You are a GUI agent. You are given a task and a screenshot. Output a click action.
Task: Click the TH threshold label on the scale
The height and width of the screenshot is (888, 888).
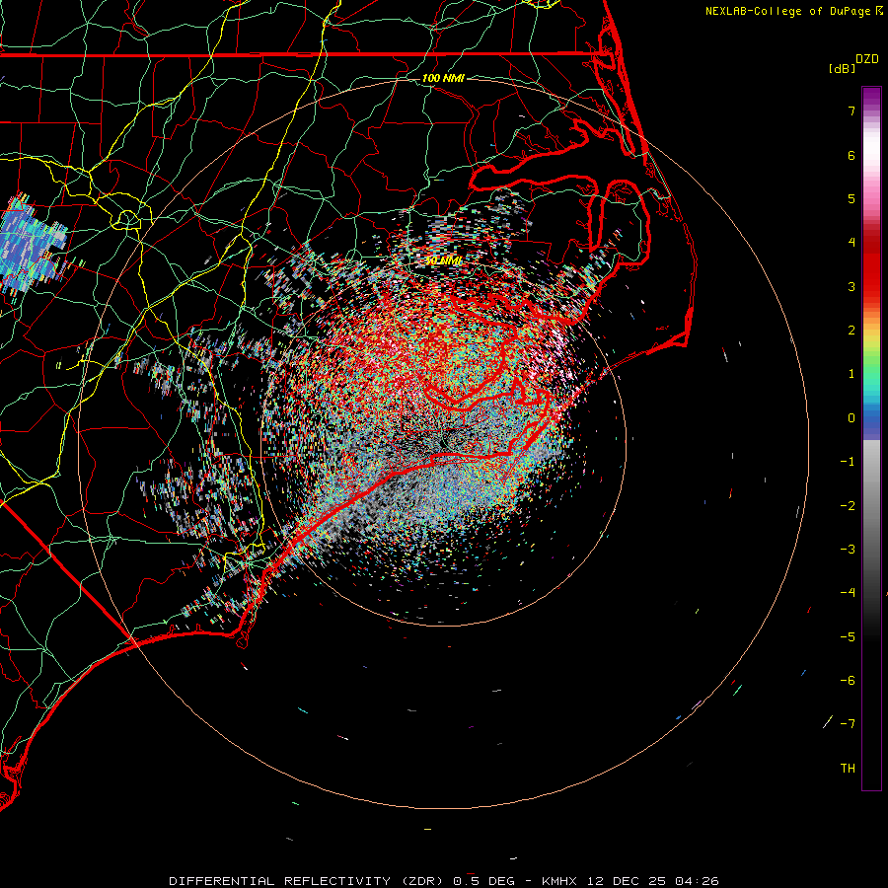coord(848,769)
